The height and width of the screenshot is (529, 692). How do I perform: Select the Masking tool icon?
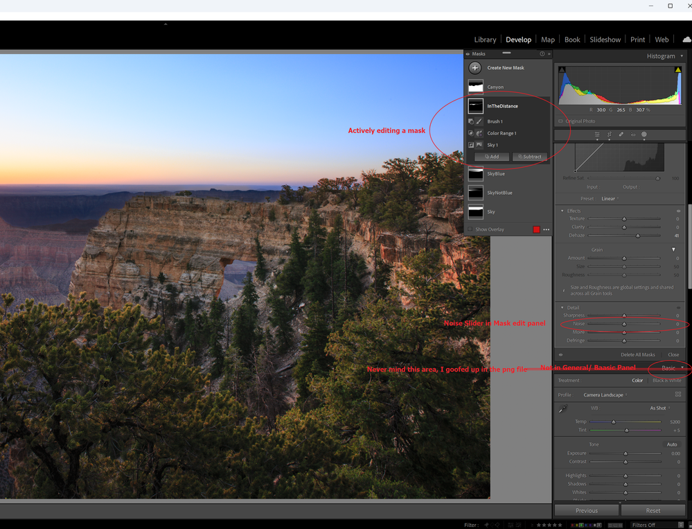click(x=644, y=135)
